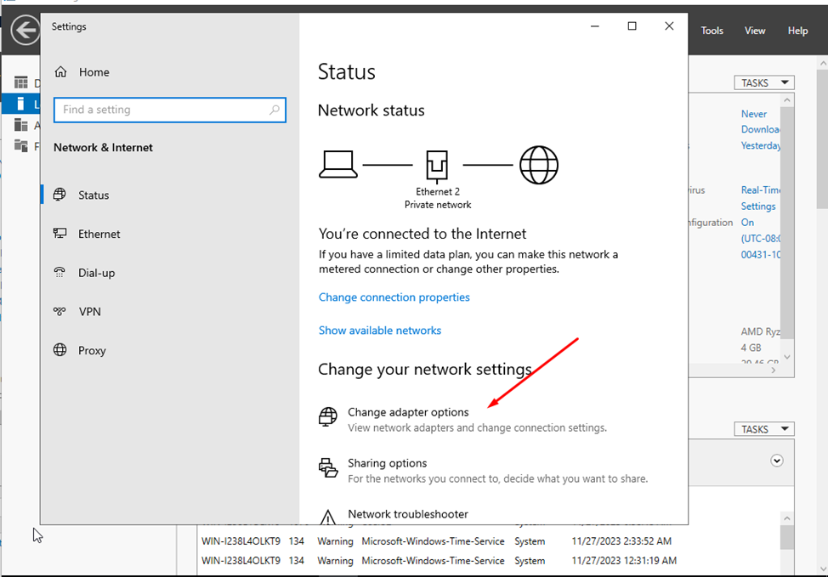Open the upper TASKS dropdown
Screen dimensions: 828x577
coord(763,82)
